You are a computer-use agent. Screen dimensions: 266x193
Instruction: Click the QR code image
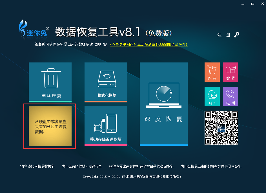coord(221,128)
